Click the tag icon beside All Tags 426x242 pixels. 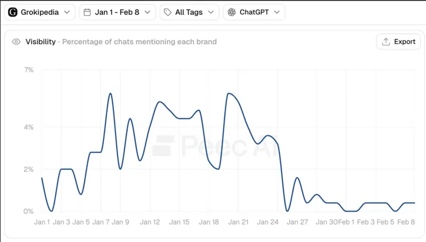pyautogui.click(x=168, y=12)
